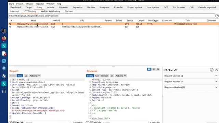Click Request search help icon
Viewport: 219px width, 123px height.
pos(10,122)
